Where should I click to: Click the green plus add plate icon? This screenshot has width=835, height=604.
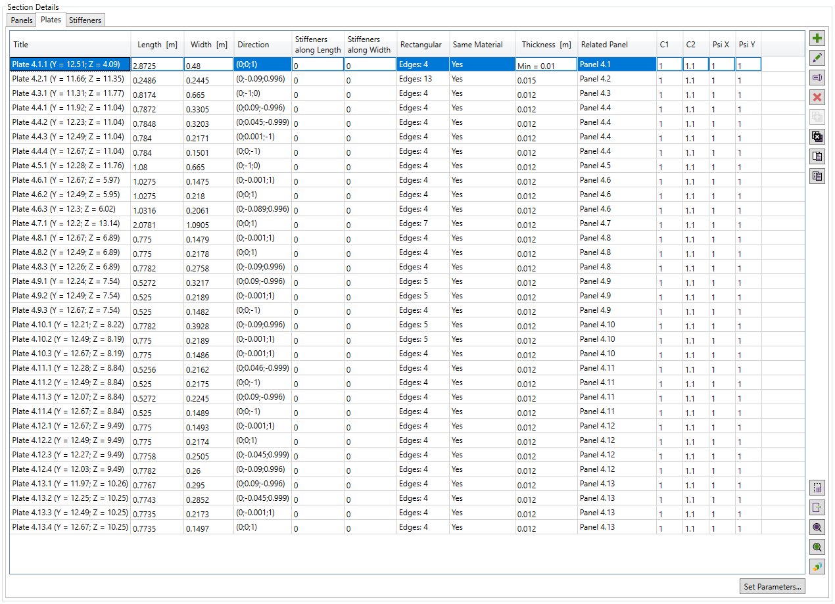(817, 39)
